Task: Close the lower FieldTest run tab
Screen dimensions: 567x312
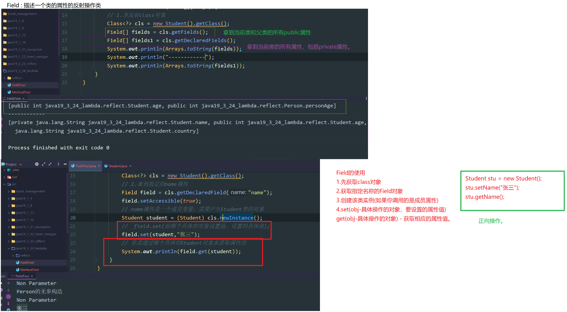Action: coord(32,276)
